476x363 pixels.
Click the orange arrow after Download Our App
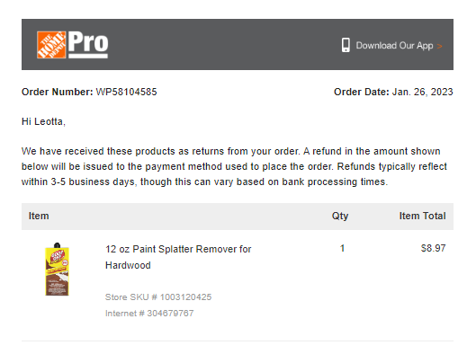439,46
